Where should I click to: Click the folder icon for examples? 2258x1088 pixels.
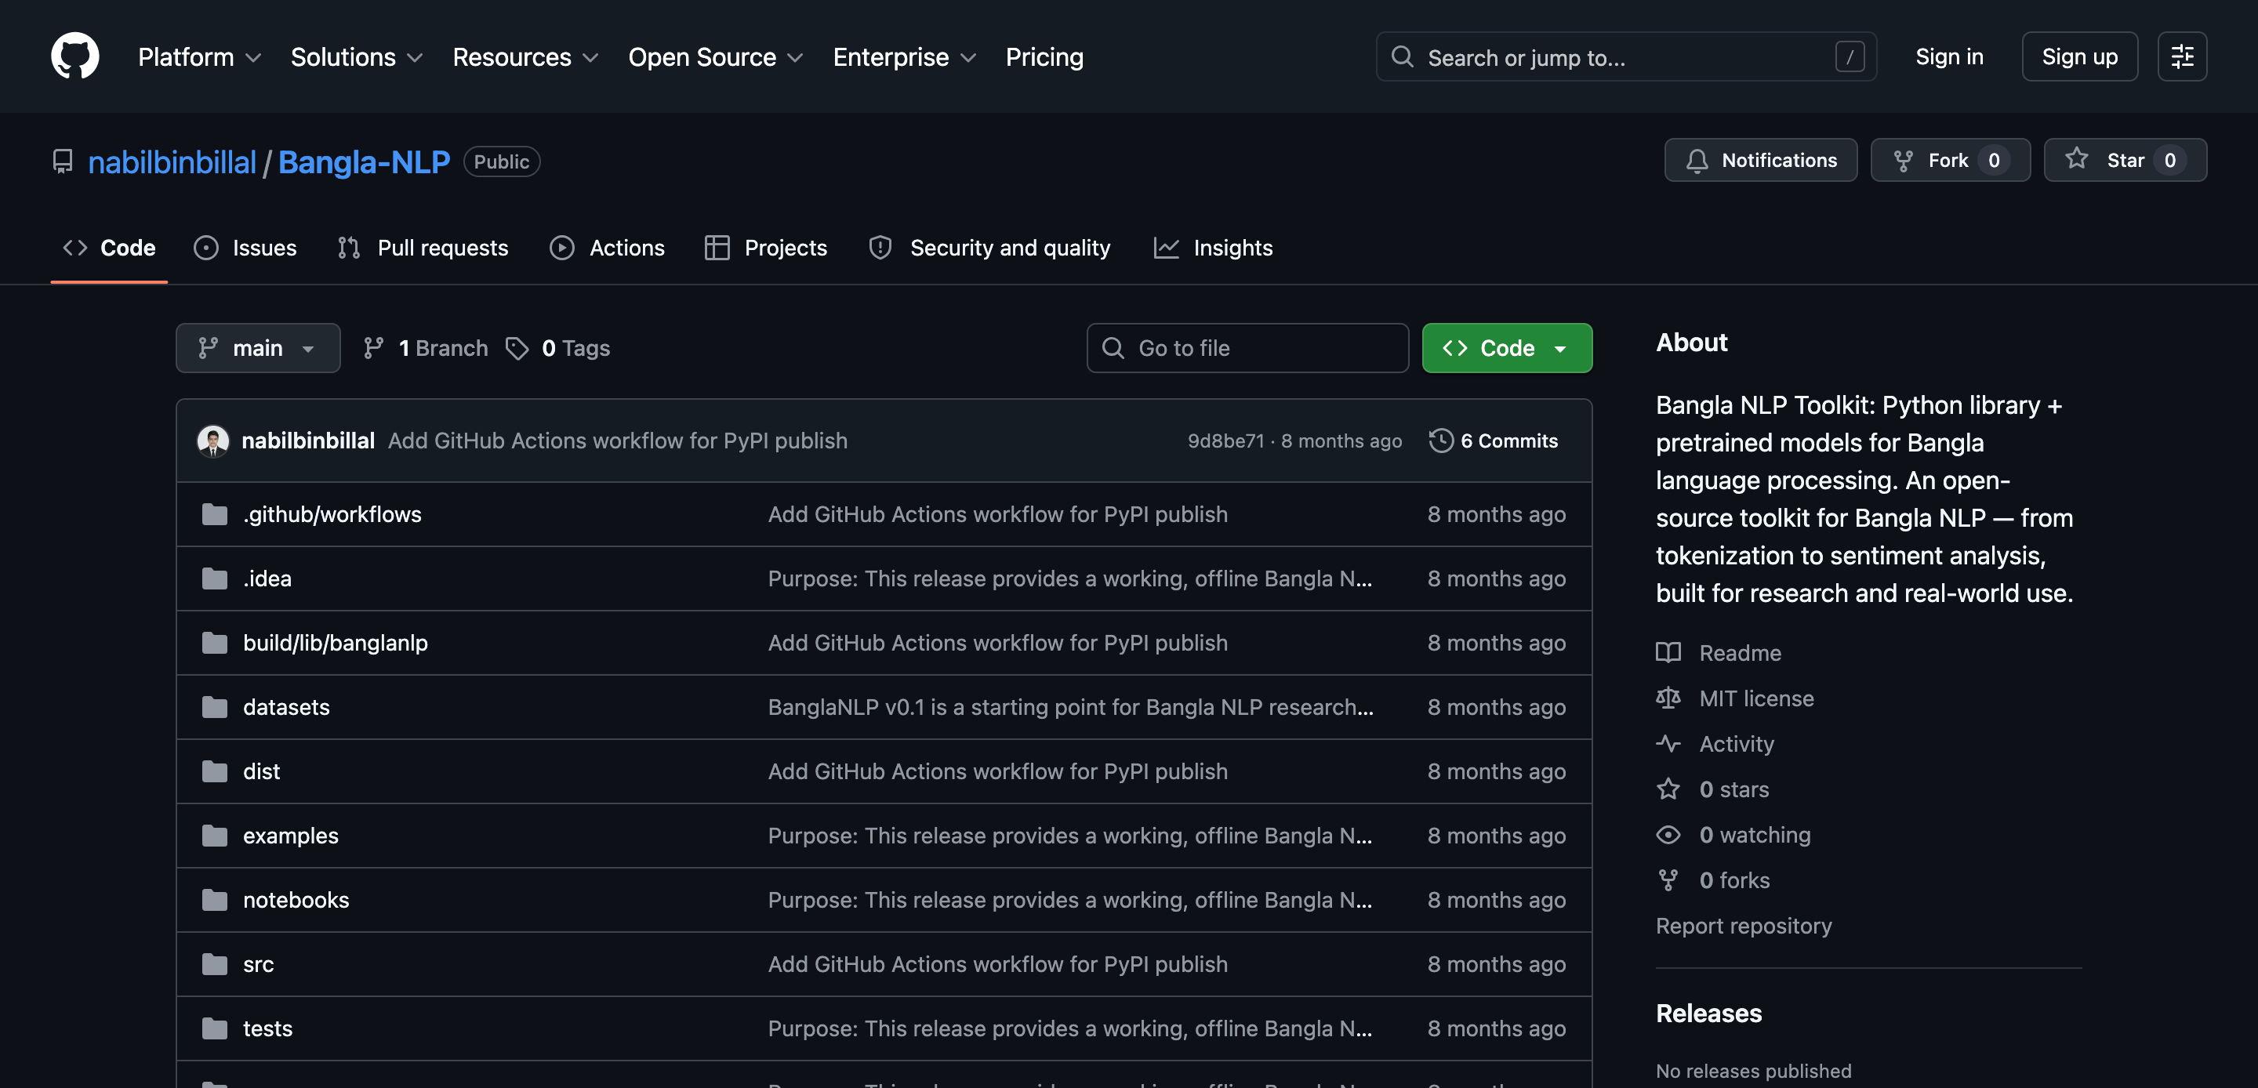tap(215, 836)
